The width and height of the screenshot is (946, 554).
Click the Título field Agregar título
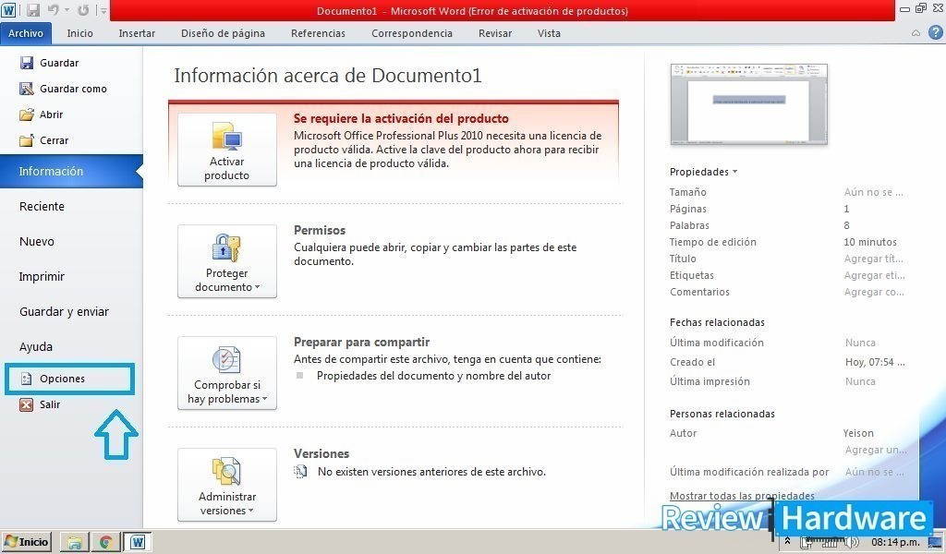click(873, 259)
